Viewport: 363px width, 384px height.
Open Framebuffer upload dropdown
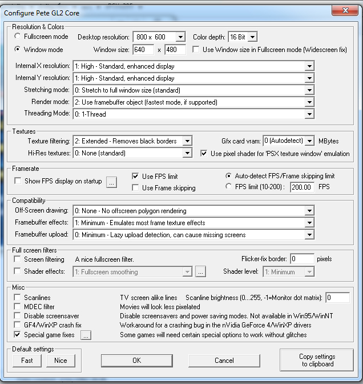click(x=193, y=235)
